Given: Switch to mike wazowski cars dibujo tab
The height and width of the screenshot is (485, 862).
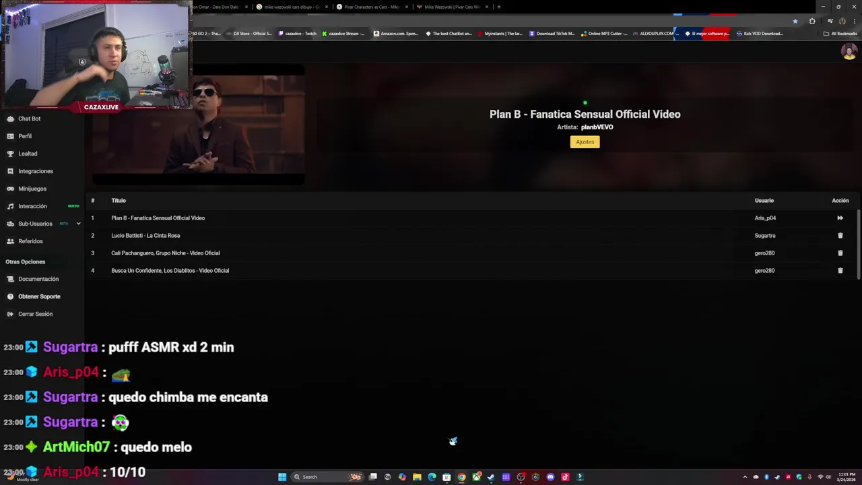Looking at the screenshot, I should (x=291, y=7).
